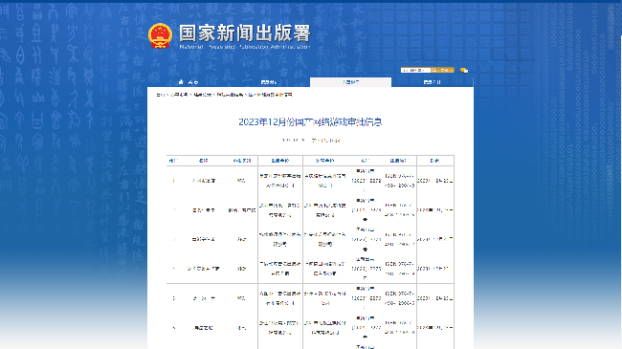Image resolution: width=622 pixels, height=349 pixels.
Task: Click the sequence number 1 in the first table row
Action: tap(173, 181)
